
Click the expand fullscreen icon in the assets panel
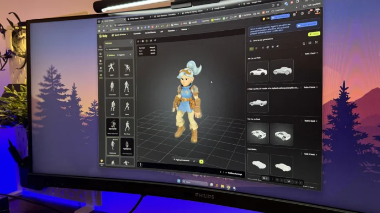pos(316,42)
